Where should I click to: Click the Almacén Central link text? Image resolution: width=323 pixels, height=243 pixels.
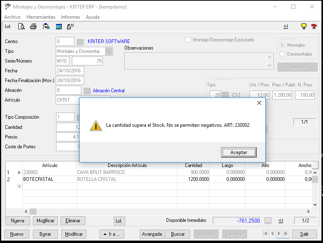coord(109,91)
